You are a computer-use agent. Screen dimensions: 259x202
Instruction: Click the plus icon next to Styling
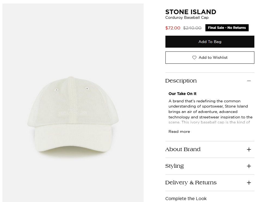[x=249, y=166]
